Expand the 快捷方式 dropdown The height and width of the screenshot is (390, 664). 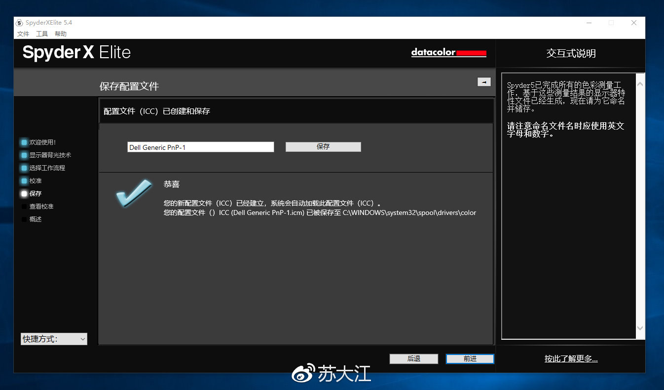(54, 339)
